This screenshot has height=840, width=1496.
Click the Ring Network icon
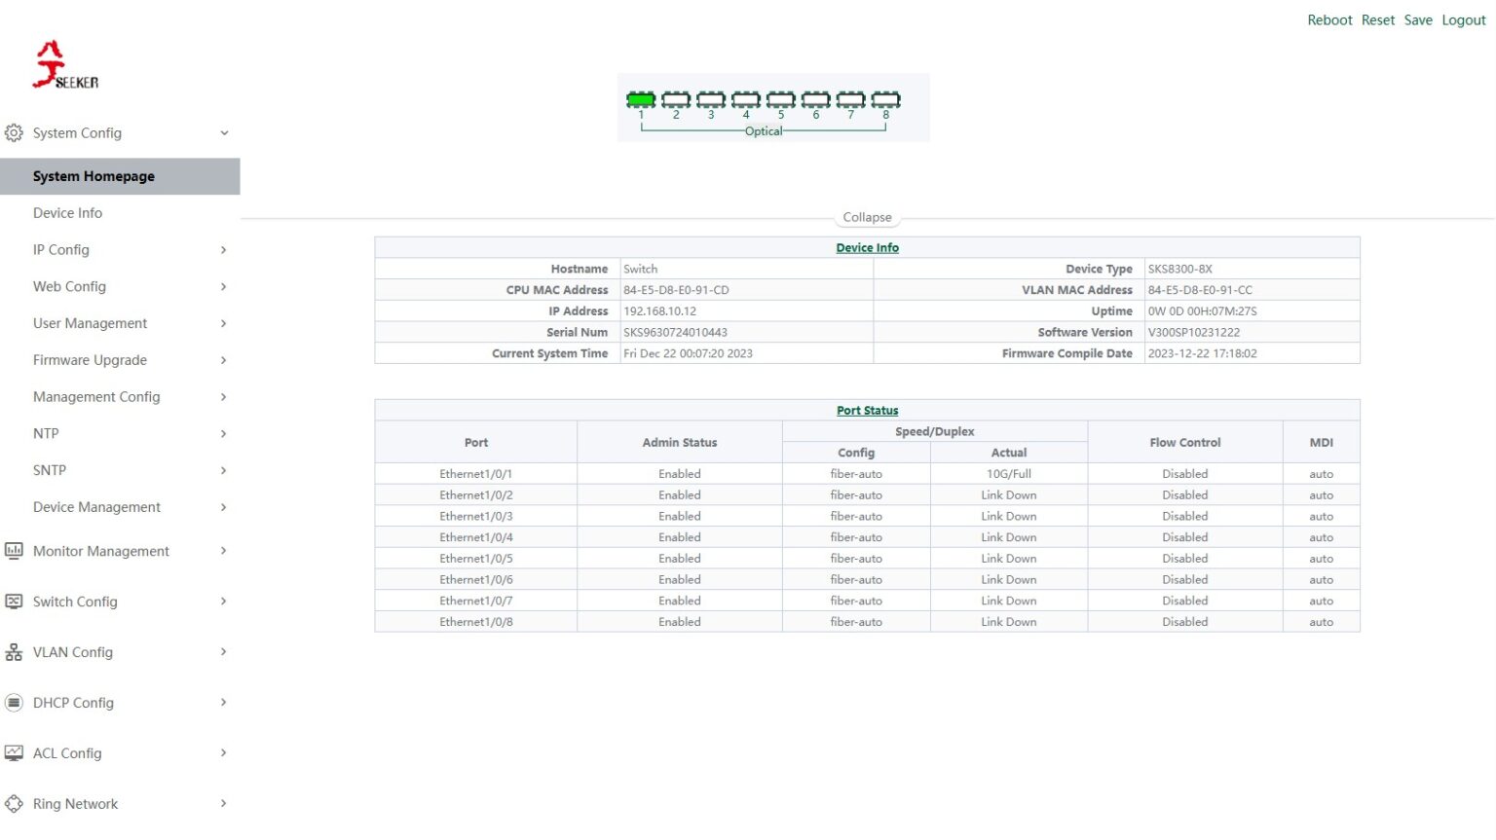point(14,803)
